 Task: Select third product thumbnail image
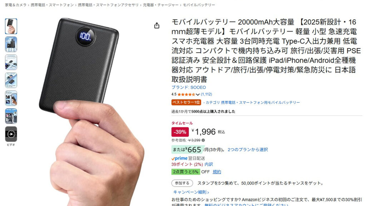pos(11,62)
